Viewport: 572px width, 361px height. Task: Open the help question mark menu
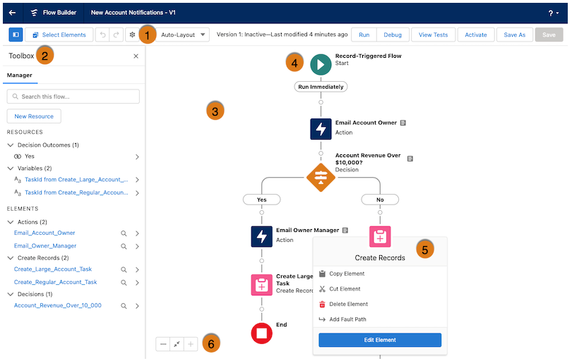[553, 13]
